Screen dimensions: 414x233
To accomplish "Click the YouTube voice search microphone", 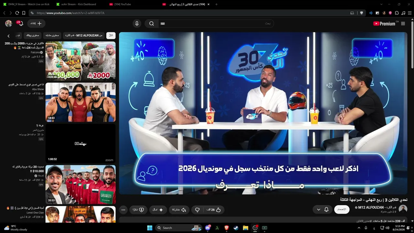I will pyautogui.click(x=137, y=23).
